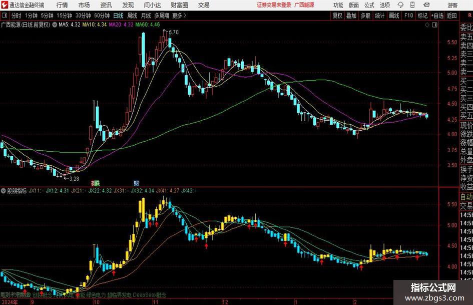
Task: Click the diamond icon above the chart
Action: [x=427, y=25]
